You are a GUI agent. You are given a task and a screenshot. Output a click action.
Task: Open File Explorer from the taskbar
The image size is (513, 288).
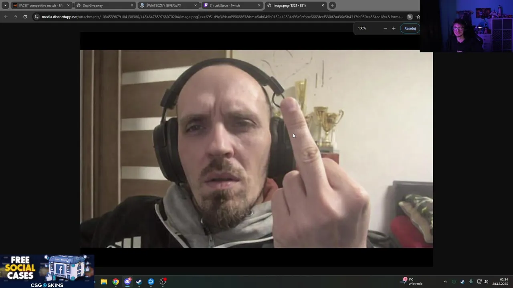(104, 282)
